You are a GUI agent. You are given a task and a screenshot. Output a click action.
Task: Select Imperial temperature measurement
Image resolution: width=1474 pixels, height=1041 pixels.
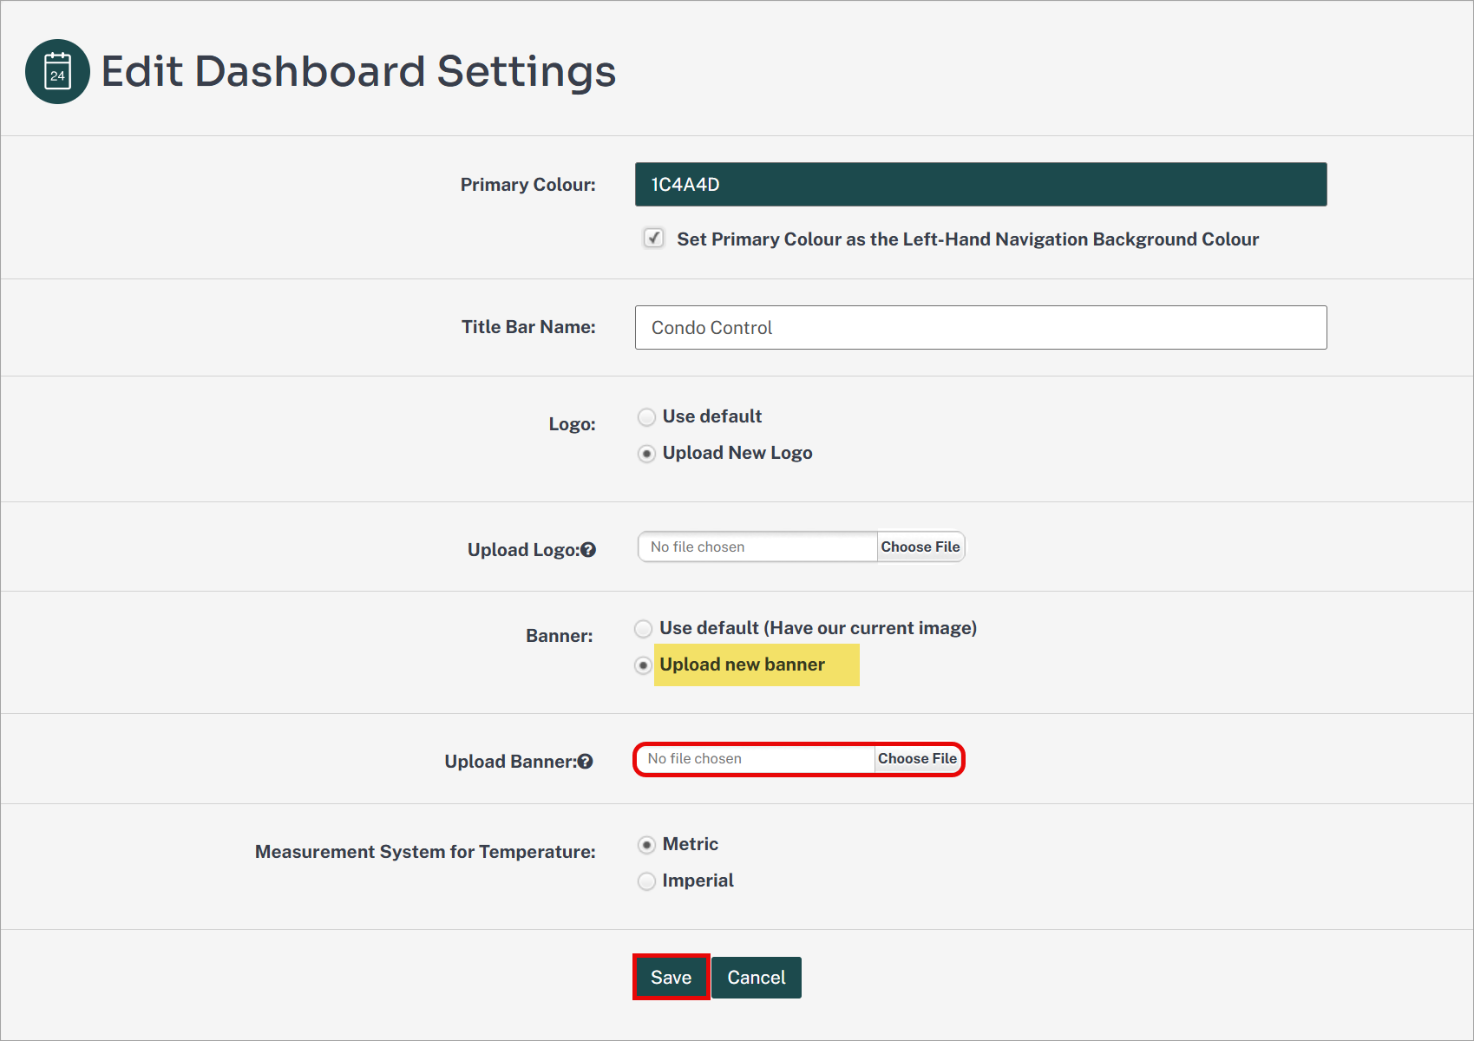pyautogui.click(x=646, y=881)
